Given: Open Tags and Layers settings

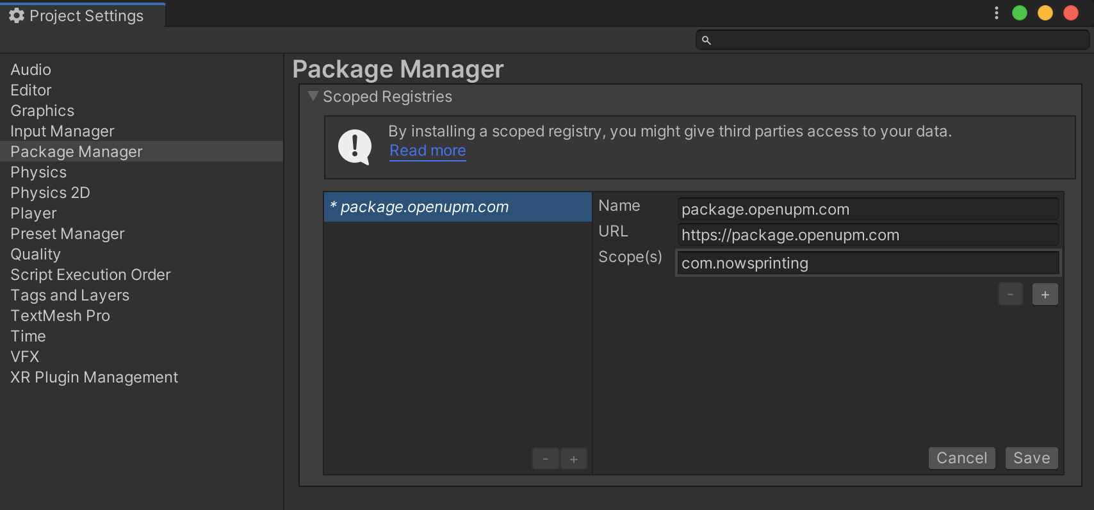Looking at the screenshot, I should [x=142, y=295].
